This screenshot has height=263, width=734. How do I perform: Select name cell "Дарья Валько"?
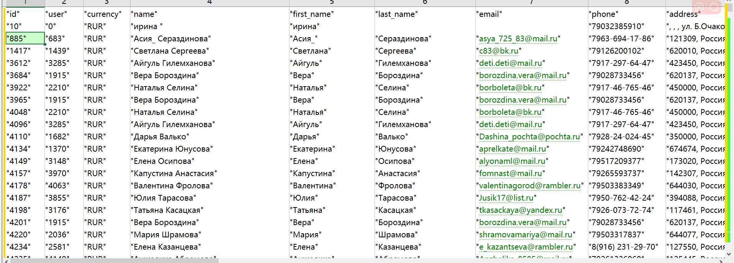(210, 137)
